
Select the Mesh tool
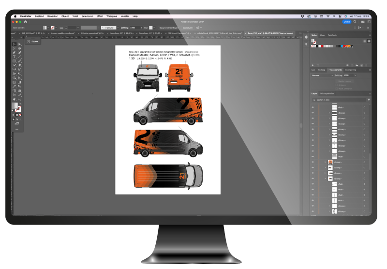click(x=14, y=82)
